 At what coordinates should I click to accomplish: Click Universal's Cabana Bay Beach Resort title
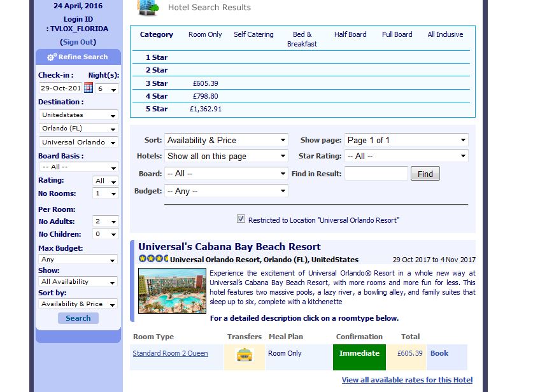[229, 247]
